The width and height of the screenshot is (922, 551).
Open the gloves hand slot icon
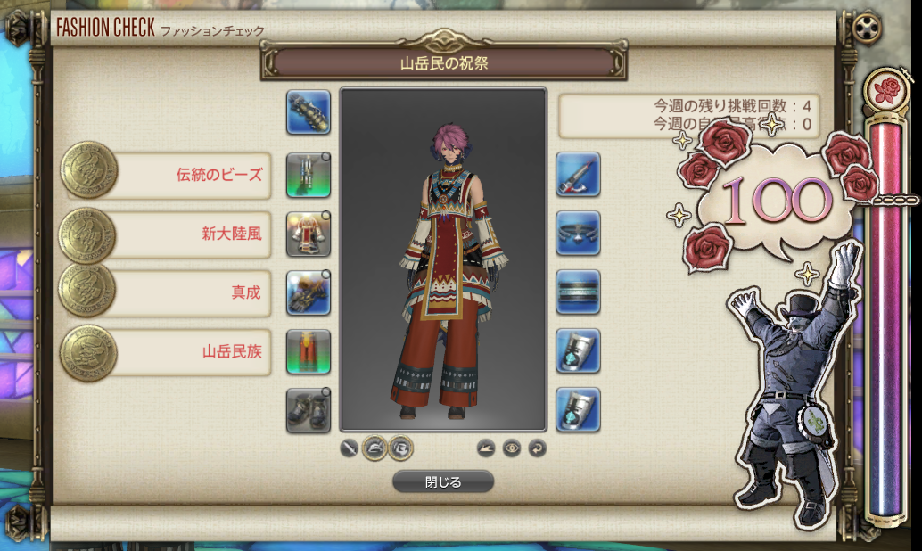tap(309, 292)
